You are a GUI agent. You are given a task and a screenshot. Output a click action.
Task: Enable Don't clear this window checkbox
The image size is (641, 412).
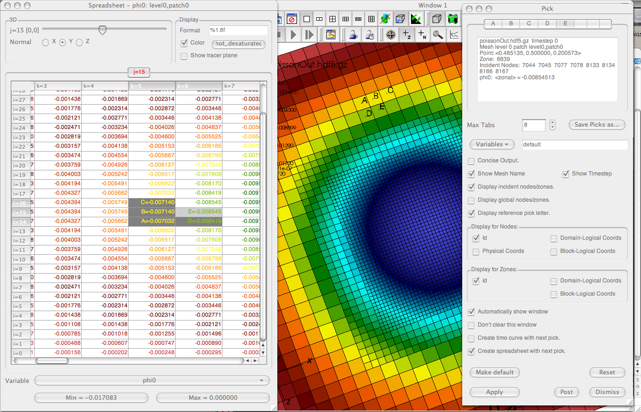coord(471,325)
